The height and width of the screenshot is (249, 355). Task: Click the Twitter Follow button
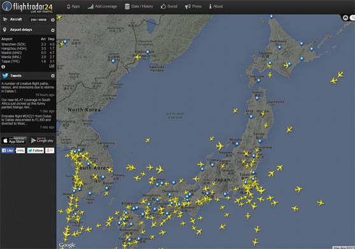(x=36, y=151)
